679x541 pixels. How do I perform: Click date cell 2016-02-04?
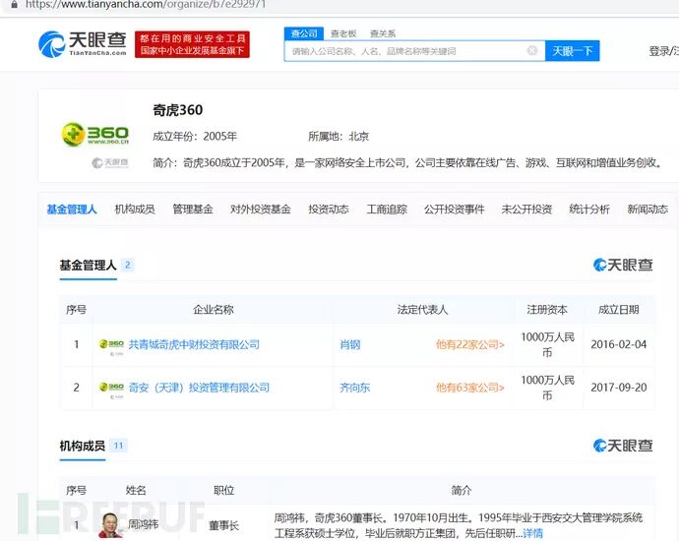(618, 344)
